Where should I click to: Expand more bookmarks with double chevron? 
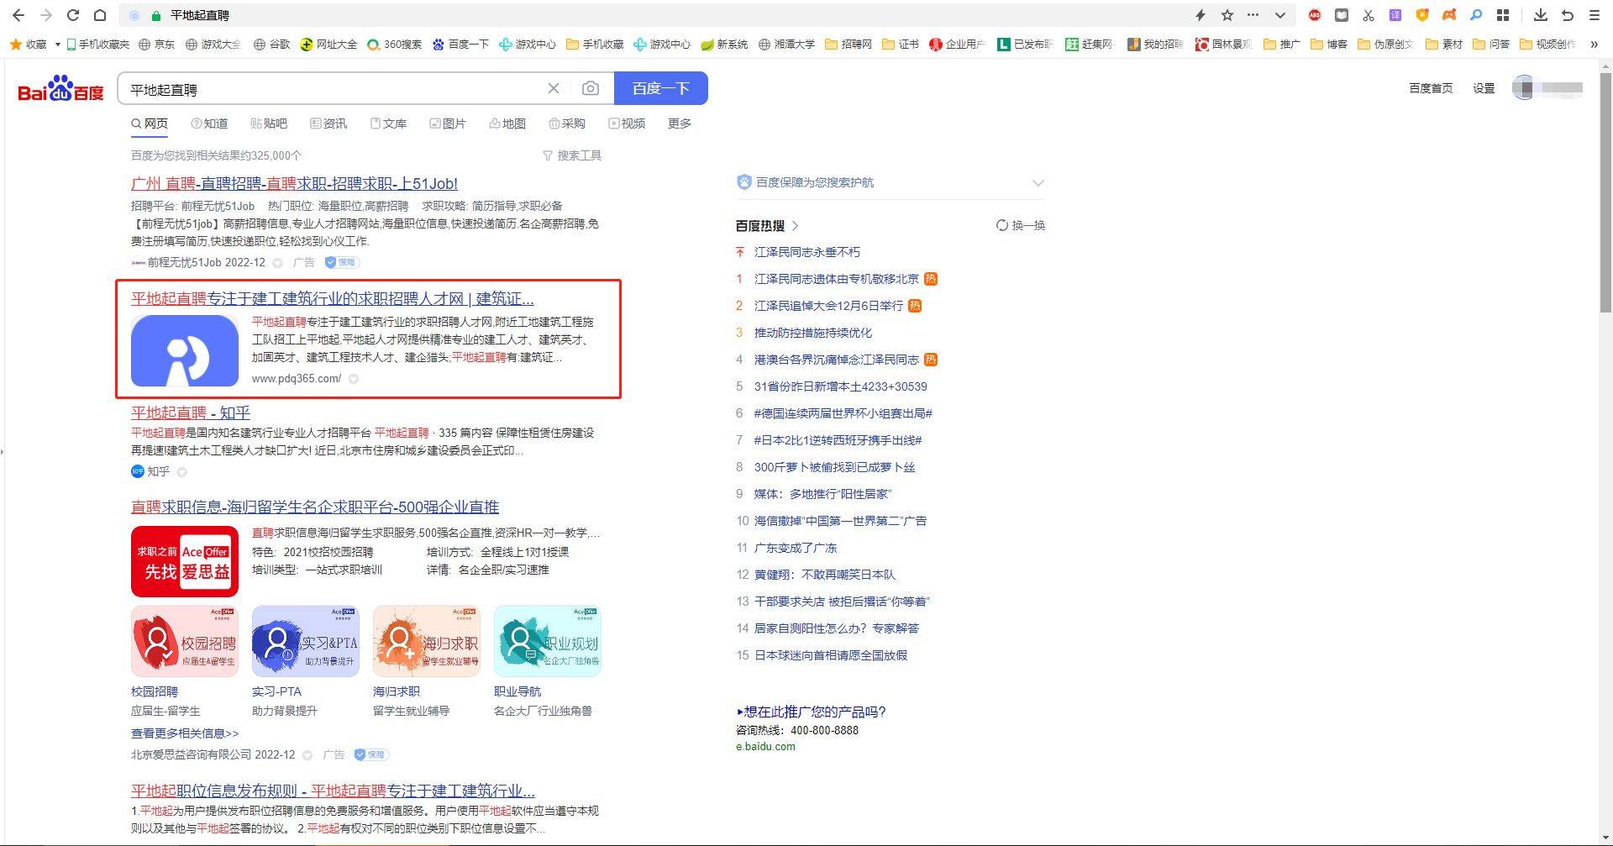coord(1594,44)
